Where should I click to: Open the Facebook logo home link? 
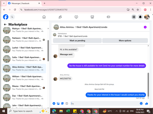pyautogui.click(x=6, y=17)
